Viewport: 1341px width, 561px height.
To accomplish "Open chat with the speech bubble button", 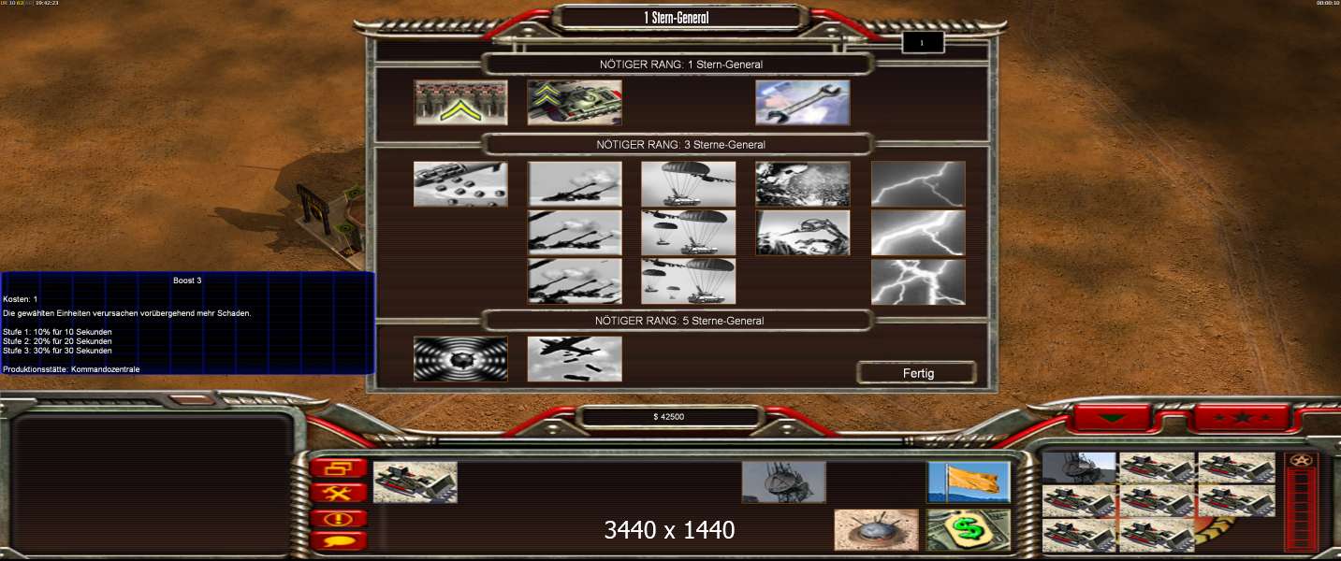I will click(x=339, y=539).
